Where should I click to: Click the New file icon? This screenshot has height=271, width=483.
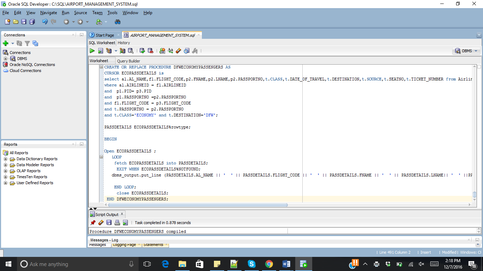7,22
